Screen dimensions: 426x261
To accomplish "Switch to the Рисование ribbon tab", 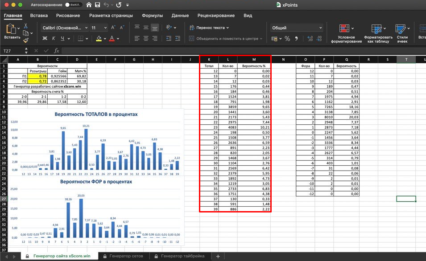I will 68,16.
